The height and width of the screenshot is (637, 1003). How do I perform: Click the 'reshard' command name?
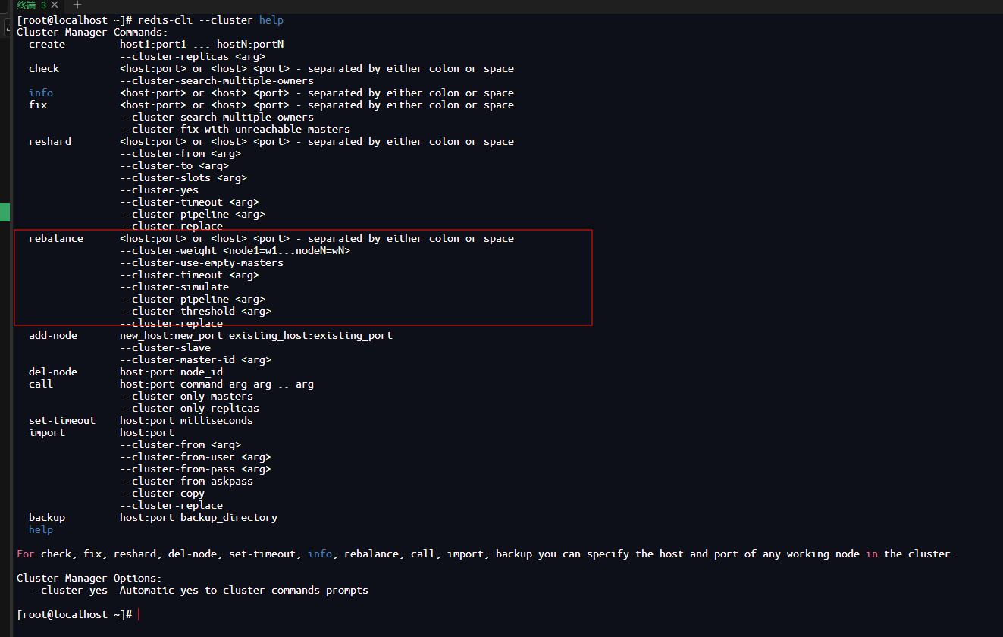(50, 141)
